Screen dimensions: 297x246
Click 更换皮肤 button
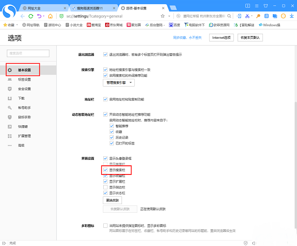(112, 200)
